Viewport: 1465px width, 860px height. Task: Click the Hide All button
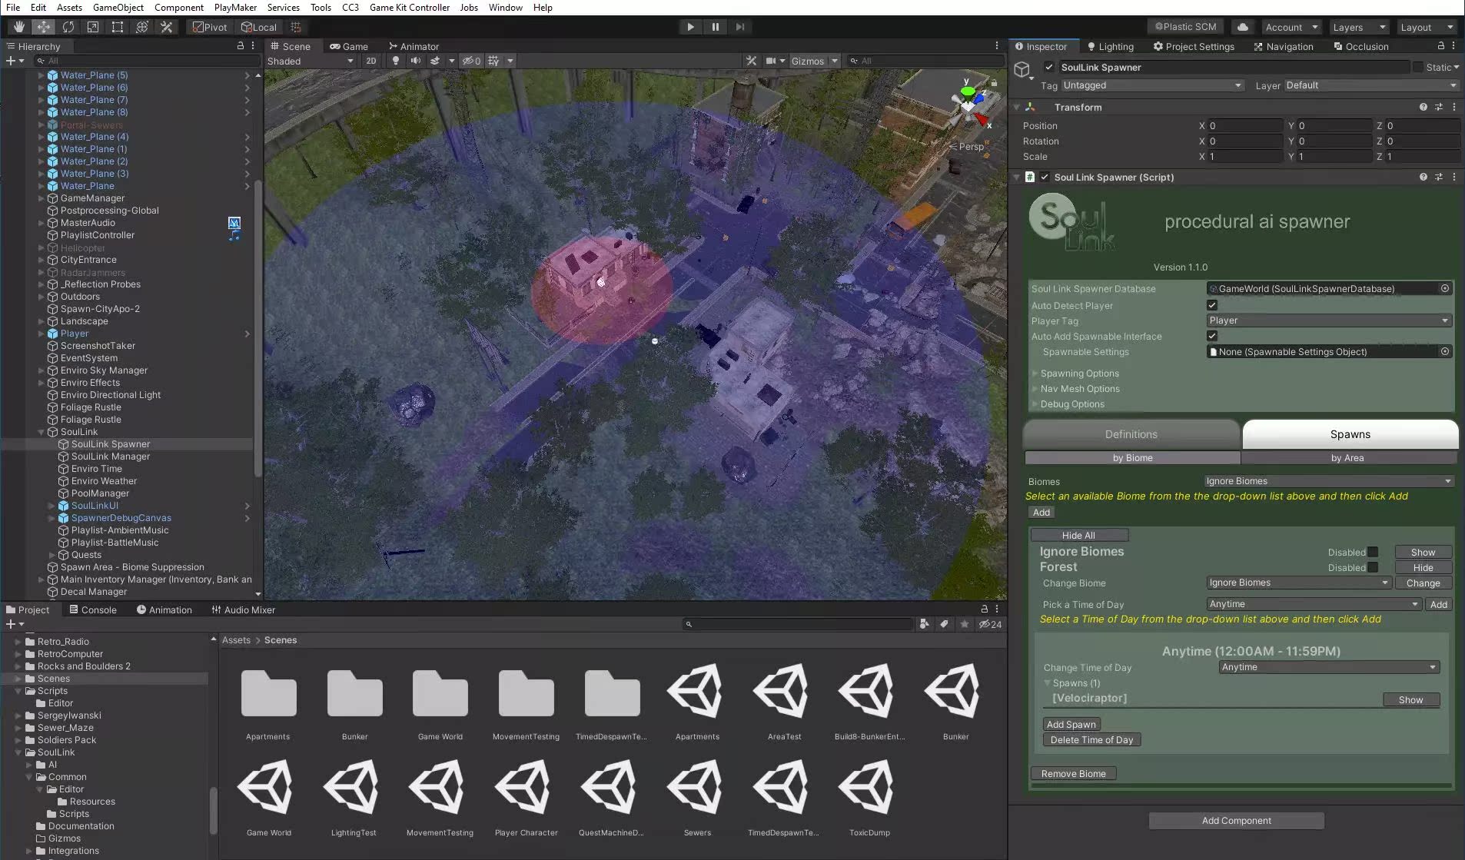(1078, 535)
